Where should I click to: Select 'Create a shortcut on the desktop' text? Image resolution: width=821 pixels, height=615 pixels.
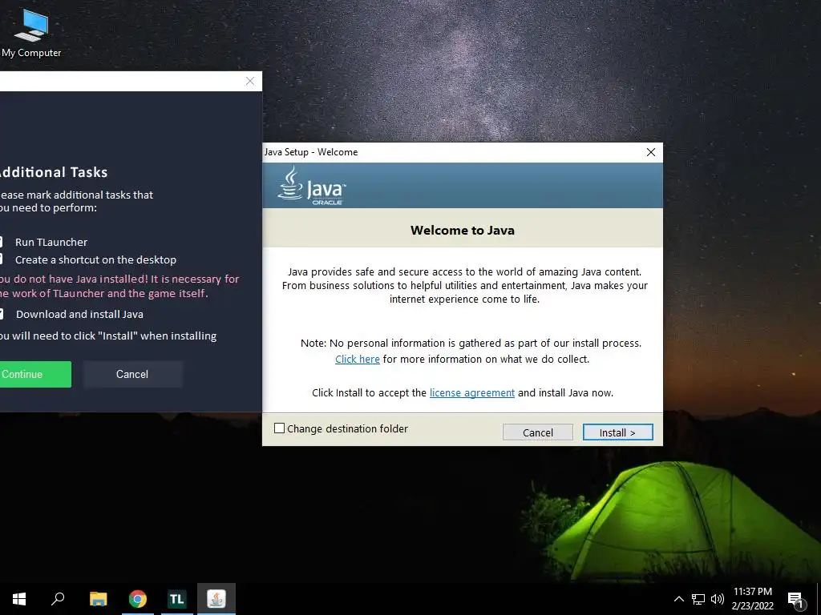coord(96,260)
